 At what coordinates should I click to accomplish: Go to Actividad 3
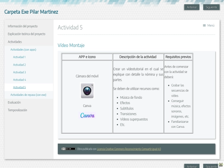pos(19,72)
